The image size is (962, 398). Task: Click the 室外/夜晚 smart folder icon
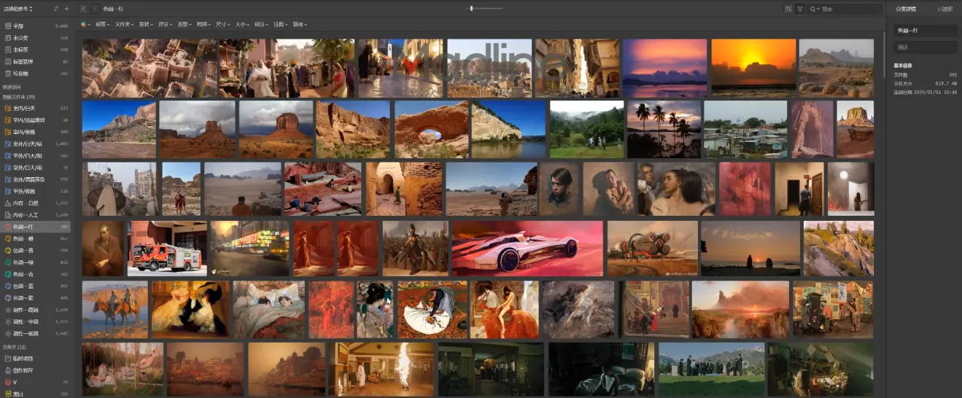[x=7, y=191]
